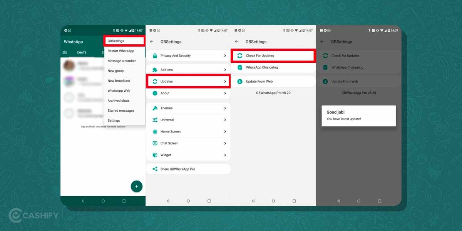The image size is (462, 231).
Task: Tap the Check For Updates sync icon
Action: (x=241, y=55)
